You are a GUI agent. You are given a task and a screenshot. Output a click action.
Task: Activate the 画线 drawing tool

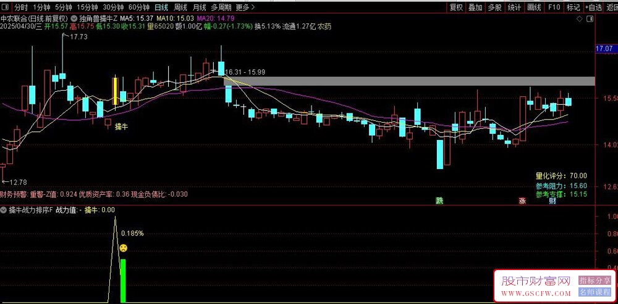coord(534,7)
